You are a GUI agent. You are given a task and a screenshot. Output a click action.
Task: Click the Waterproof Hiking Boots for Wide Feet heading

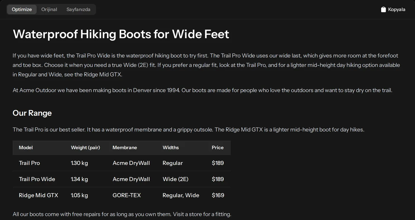click(121, 34)
